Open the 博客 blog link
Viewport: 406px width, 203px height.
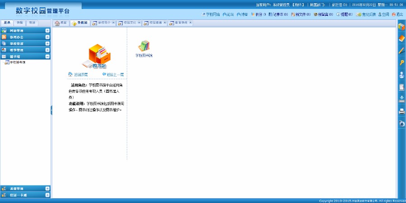click(x=242, y=14)
